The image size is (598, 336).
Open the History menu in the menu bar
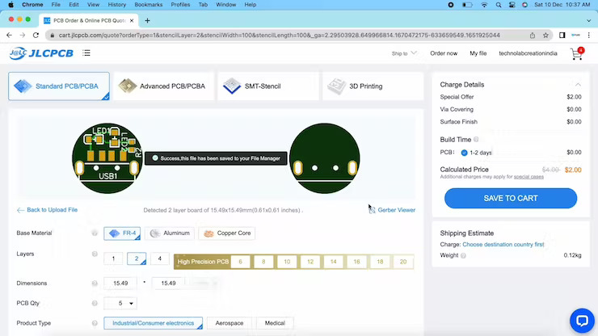click(116, 5)
